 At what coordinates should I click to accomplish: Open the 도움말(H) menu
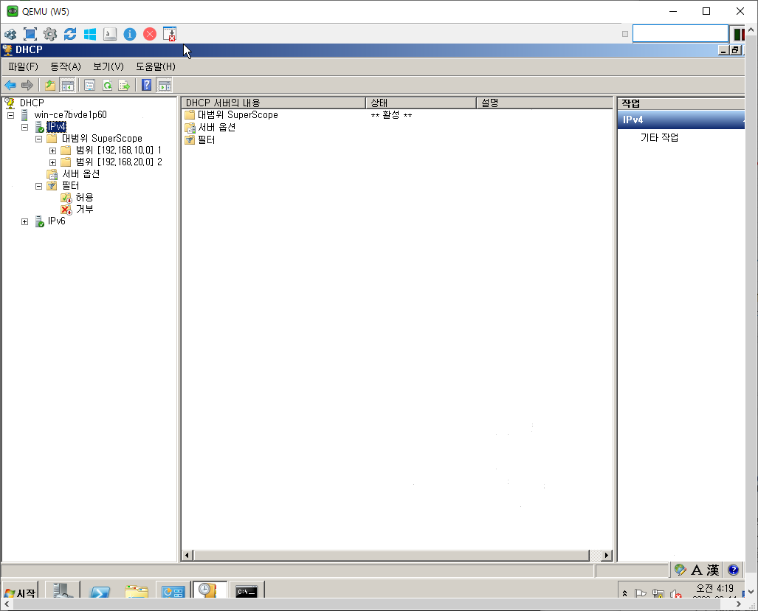tap(156, 66)
